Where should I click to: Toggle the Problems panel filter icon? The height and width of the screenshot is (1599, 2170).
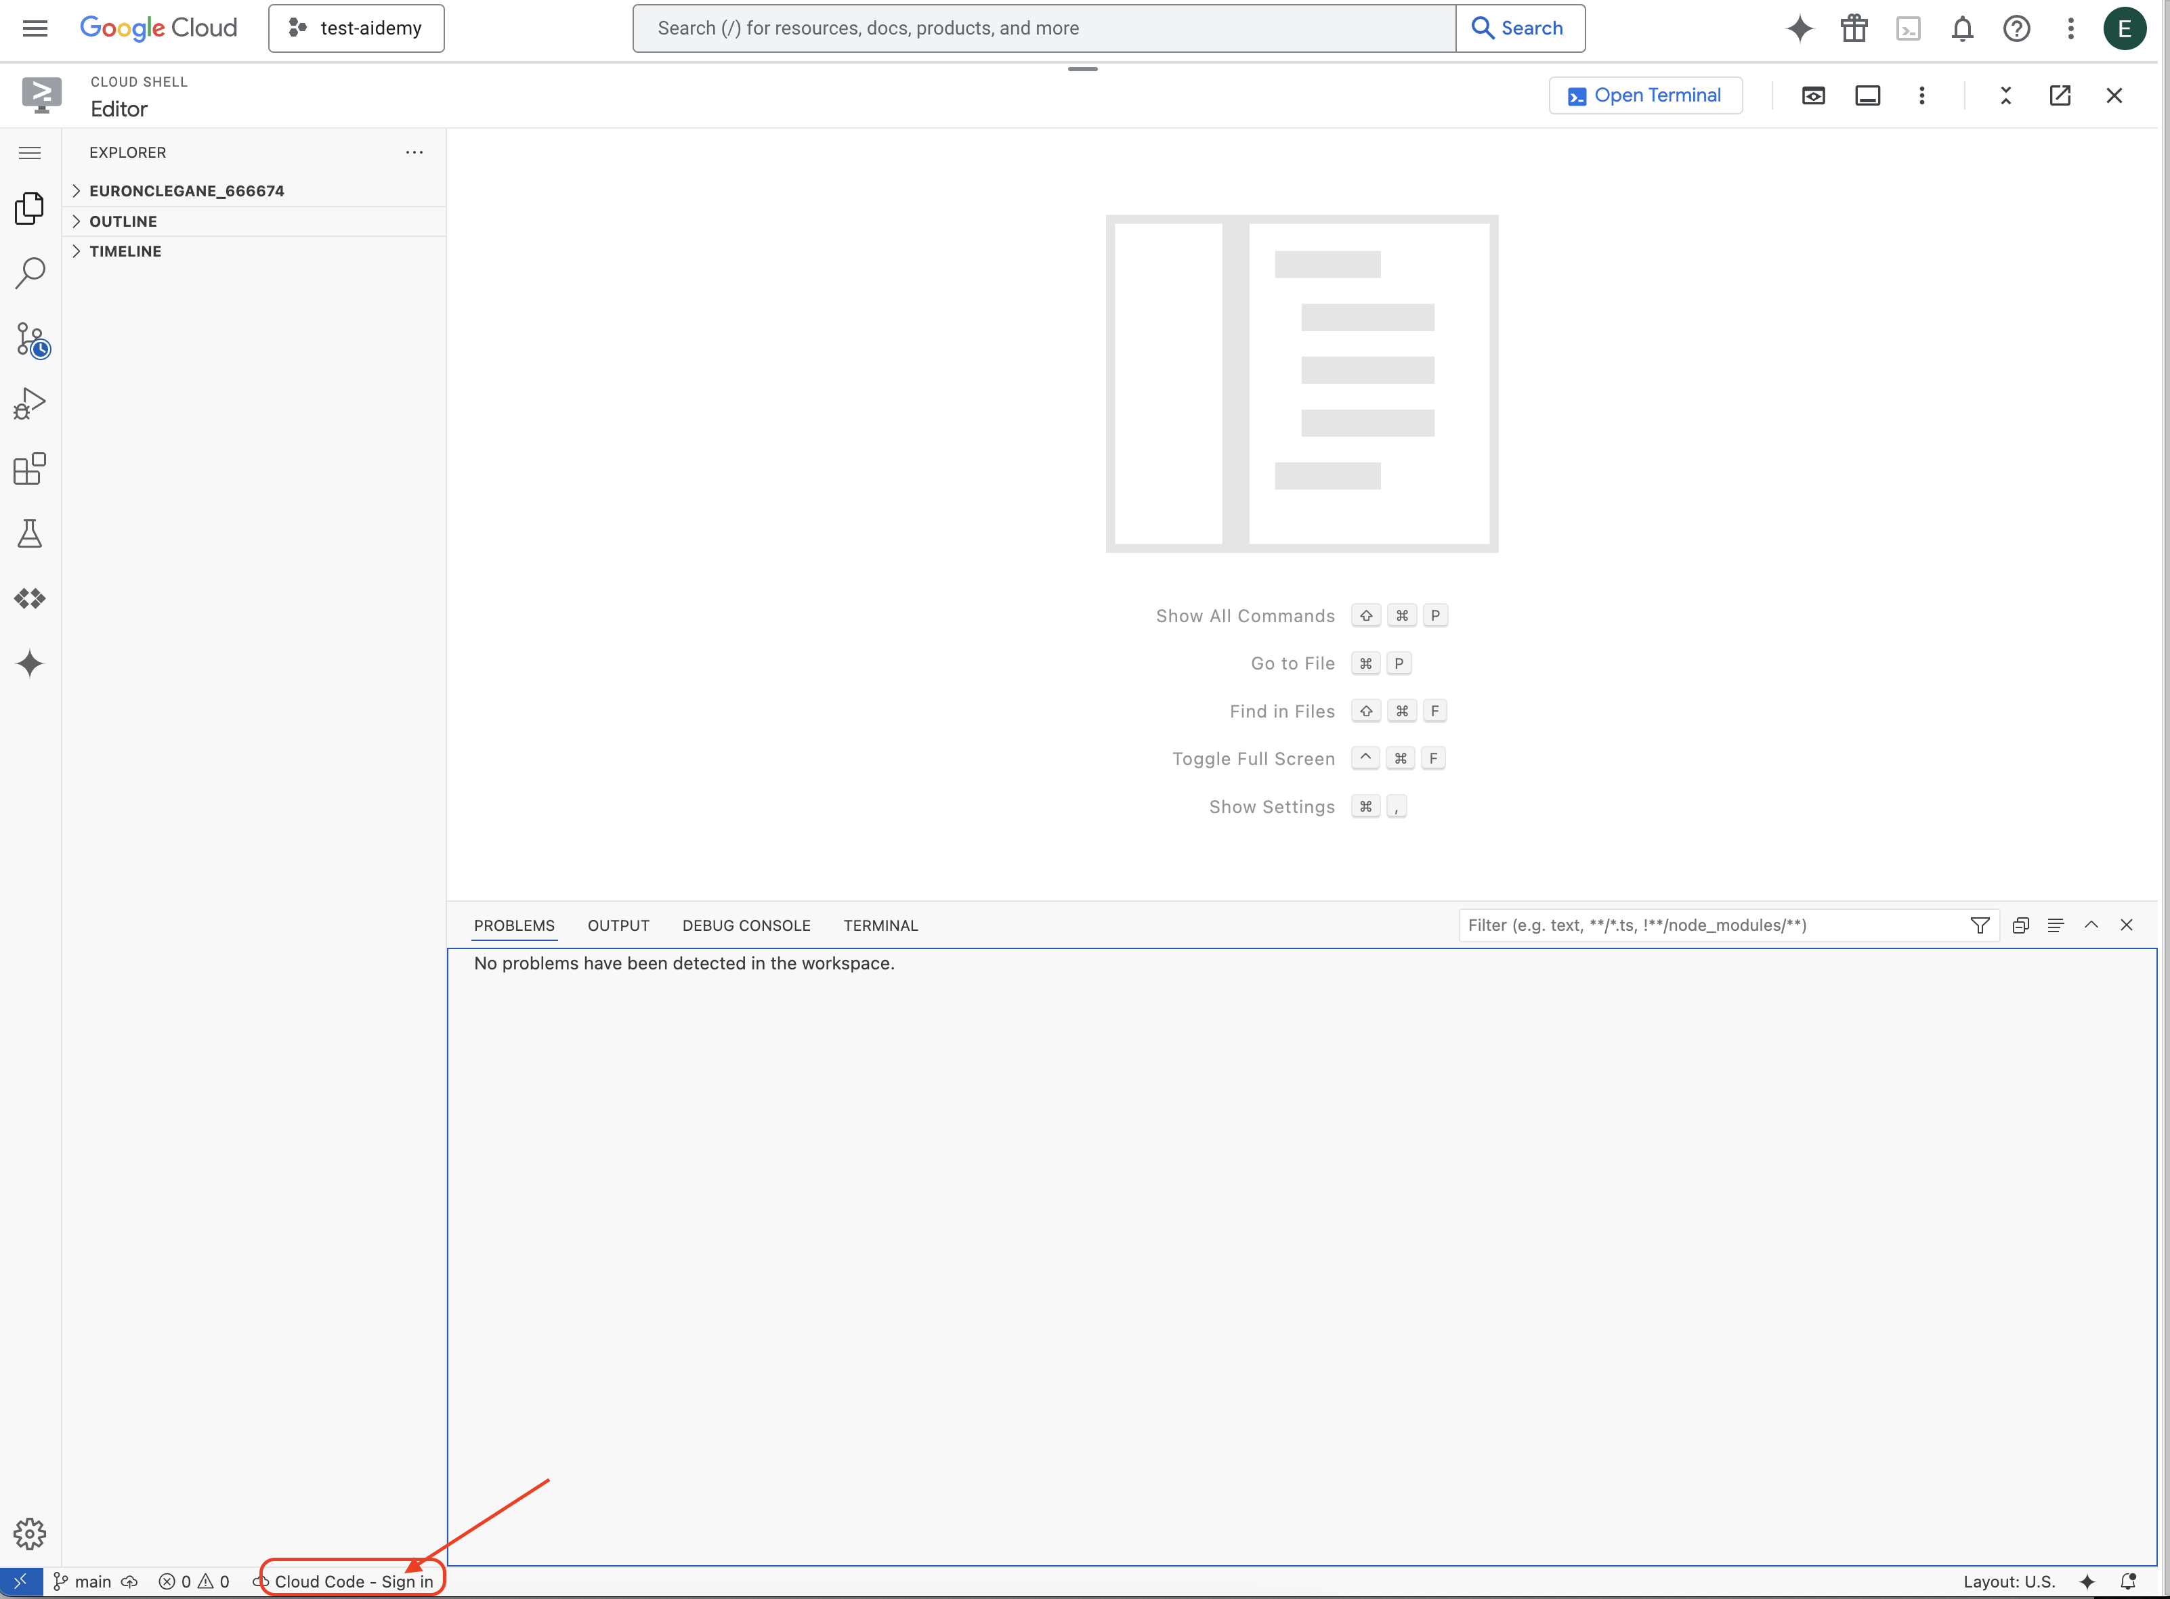click(1980, 924)
